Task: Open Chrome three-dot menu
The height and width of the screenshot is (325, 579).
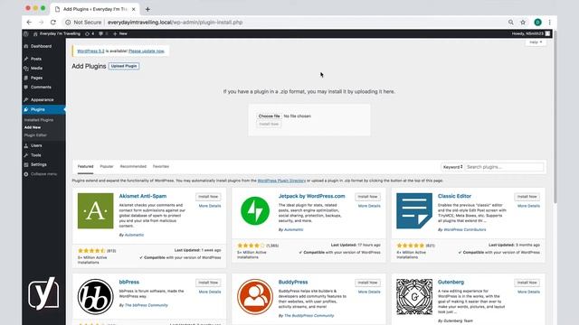Action: tap(549, 22)
